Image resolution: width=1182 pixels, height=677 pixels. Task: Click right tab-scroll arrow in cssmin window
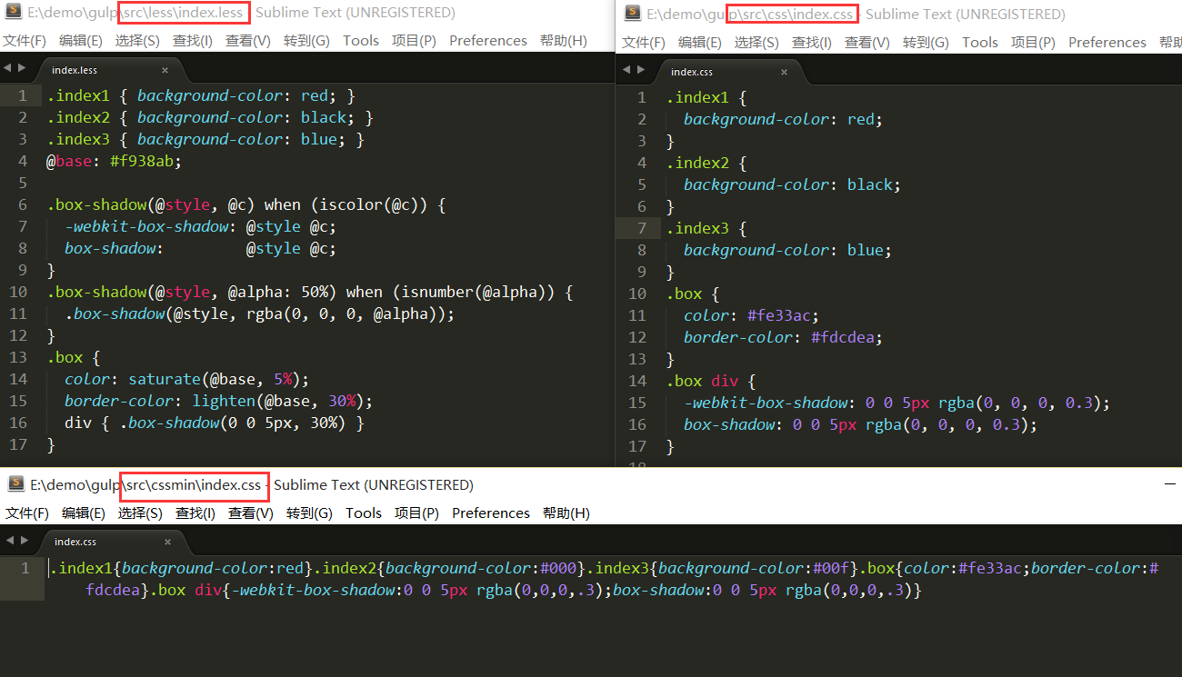tap(25, 541)
